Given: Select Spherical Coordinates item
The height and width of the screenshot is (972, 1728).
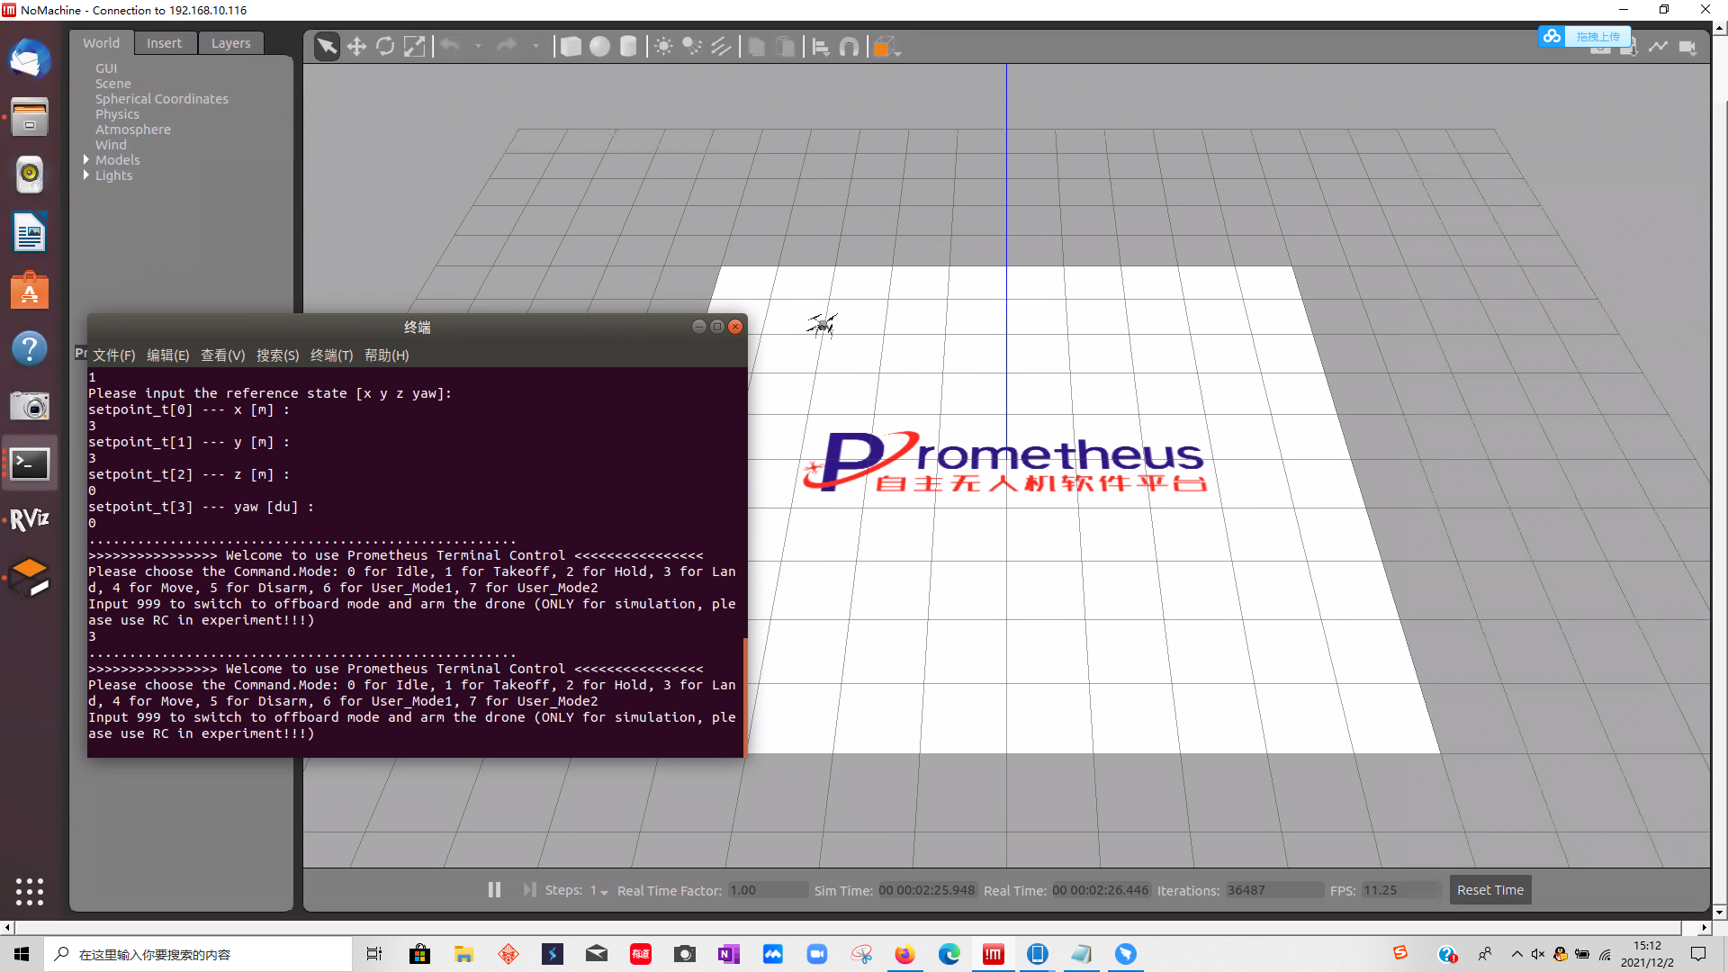Looking at the screenshot, I should (162, 99).
